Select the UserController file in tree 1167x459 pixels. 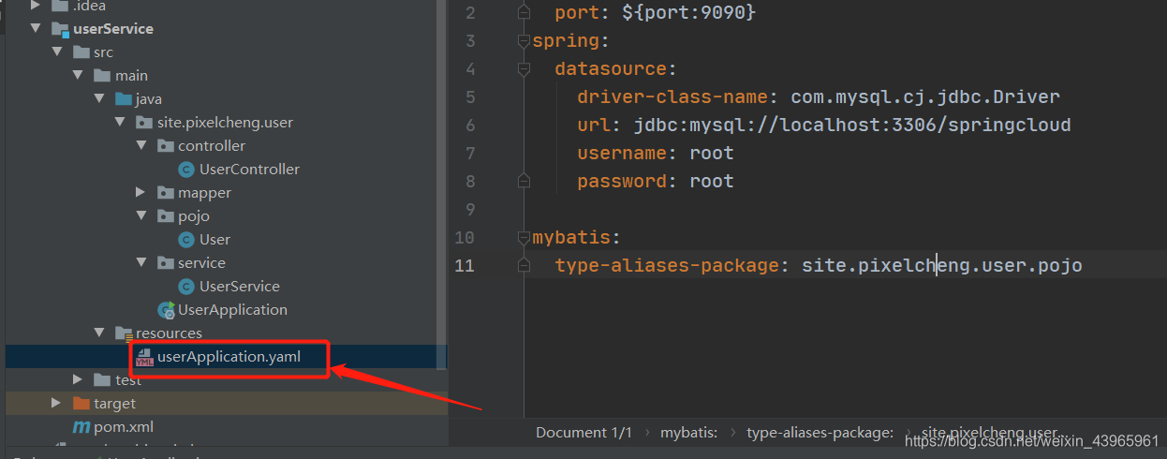(x=249, y=169)
